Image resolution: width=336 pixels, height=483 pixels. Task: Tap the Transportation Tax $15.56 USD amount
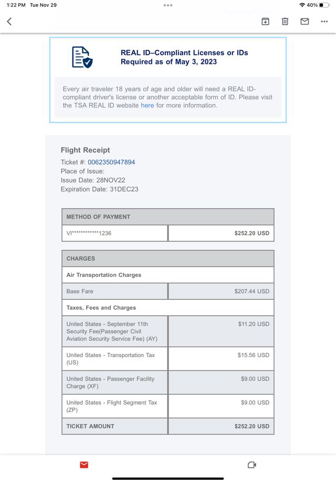tap(253, 355)
